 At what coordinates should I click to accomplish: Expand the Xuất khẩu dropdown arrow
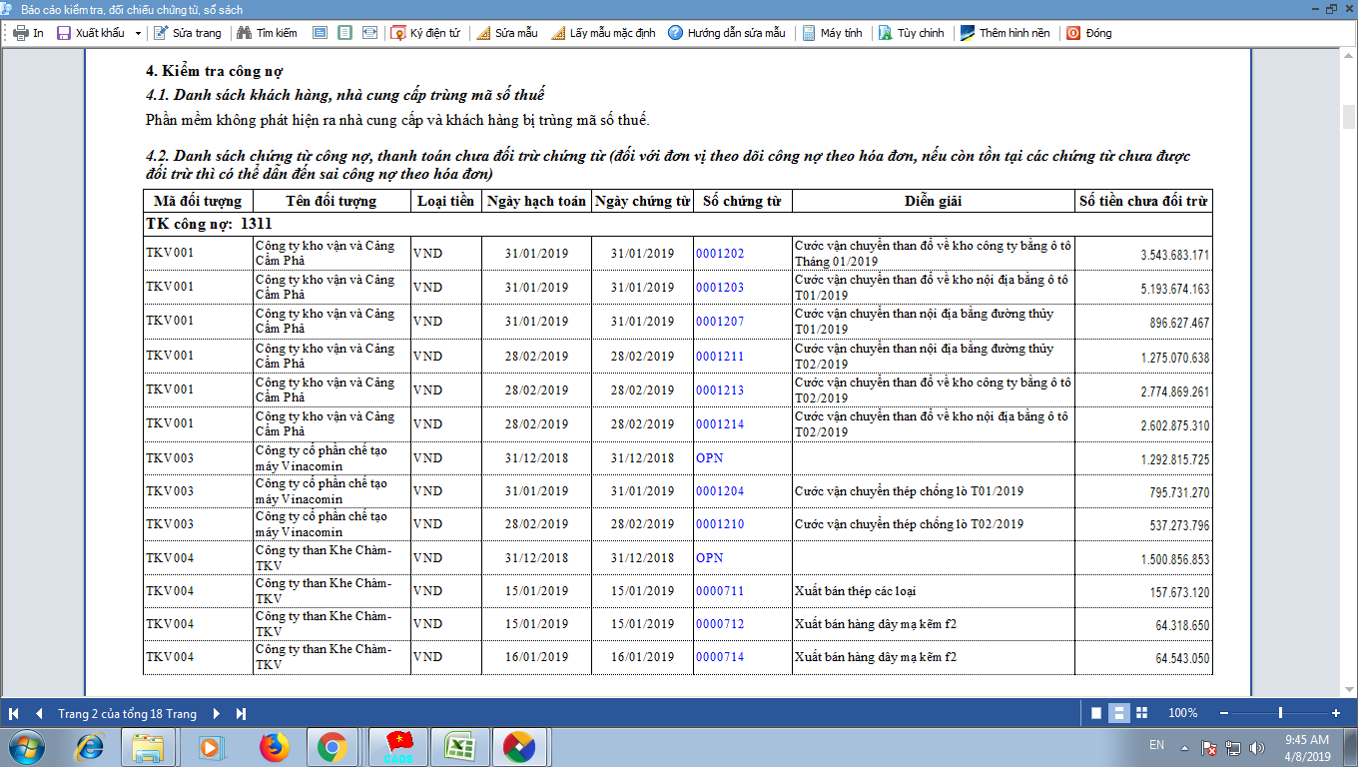coord(138,33)
